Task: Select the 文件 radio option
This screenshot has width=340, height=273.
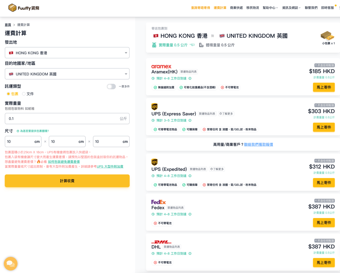Action: (x=24, y=94)
